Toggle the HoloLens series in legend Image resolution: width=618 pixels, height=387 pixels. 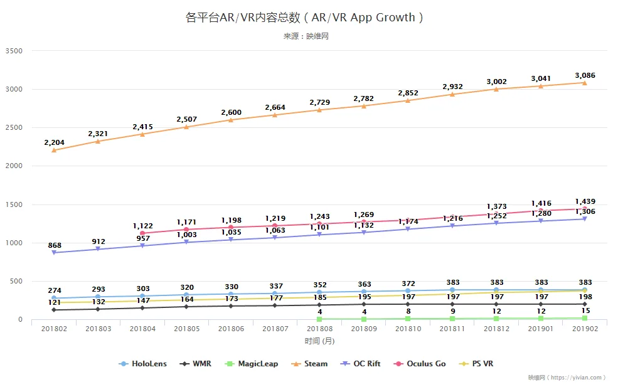(x=142, y=364)
